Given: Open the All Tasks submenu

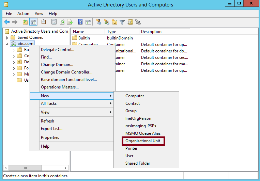Looking at the screenshot, I should point(72,103).
